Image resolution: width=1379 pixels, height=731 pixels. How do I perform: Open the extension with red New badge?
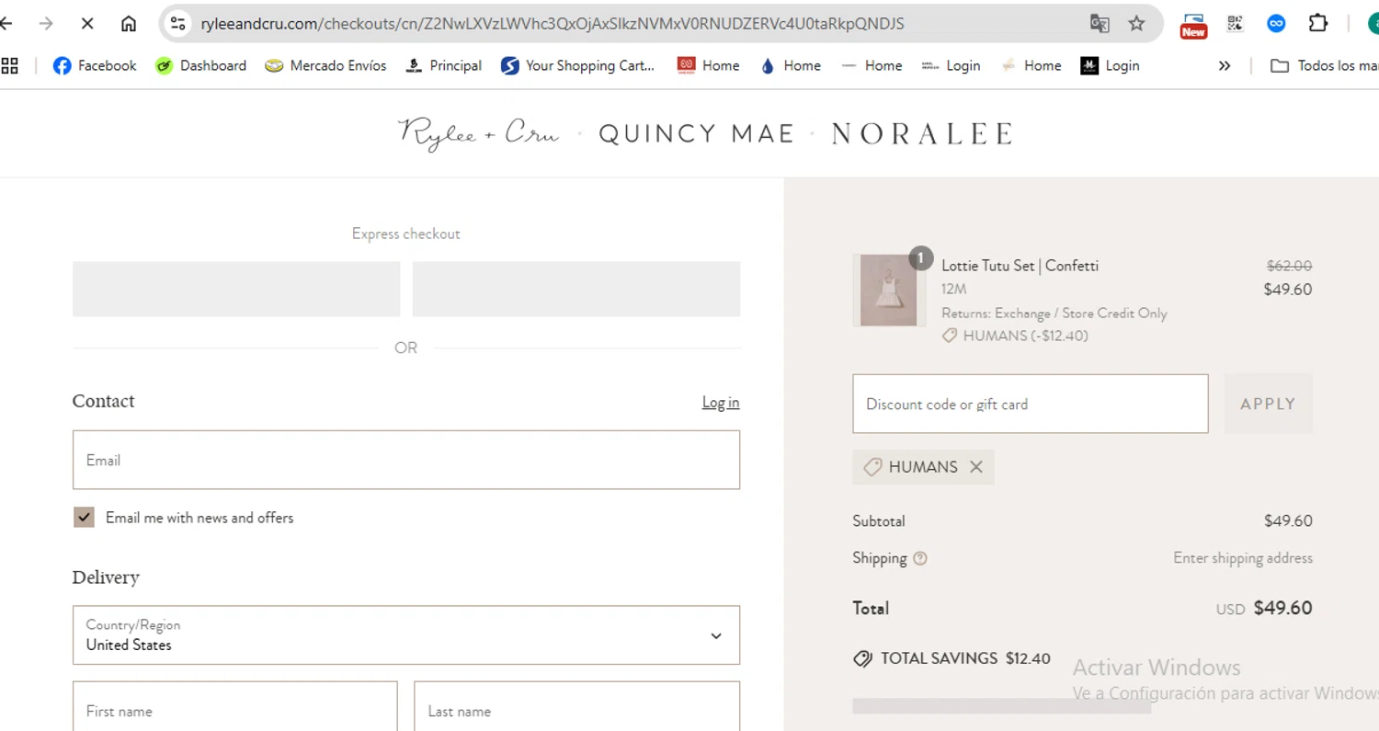tap(1193, 25)
